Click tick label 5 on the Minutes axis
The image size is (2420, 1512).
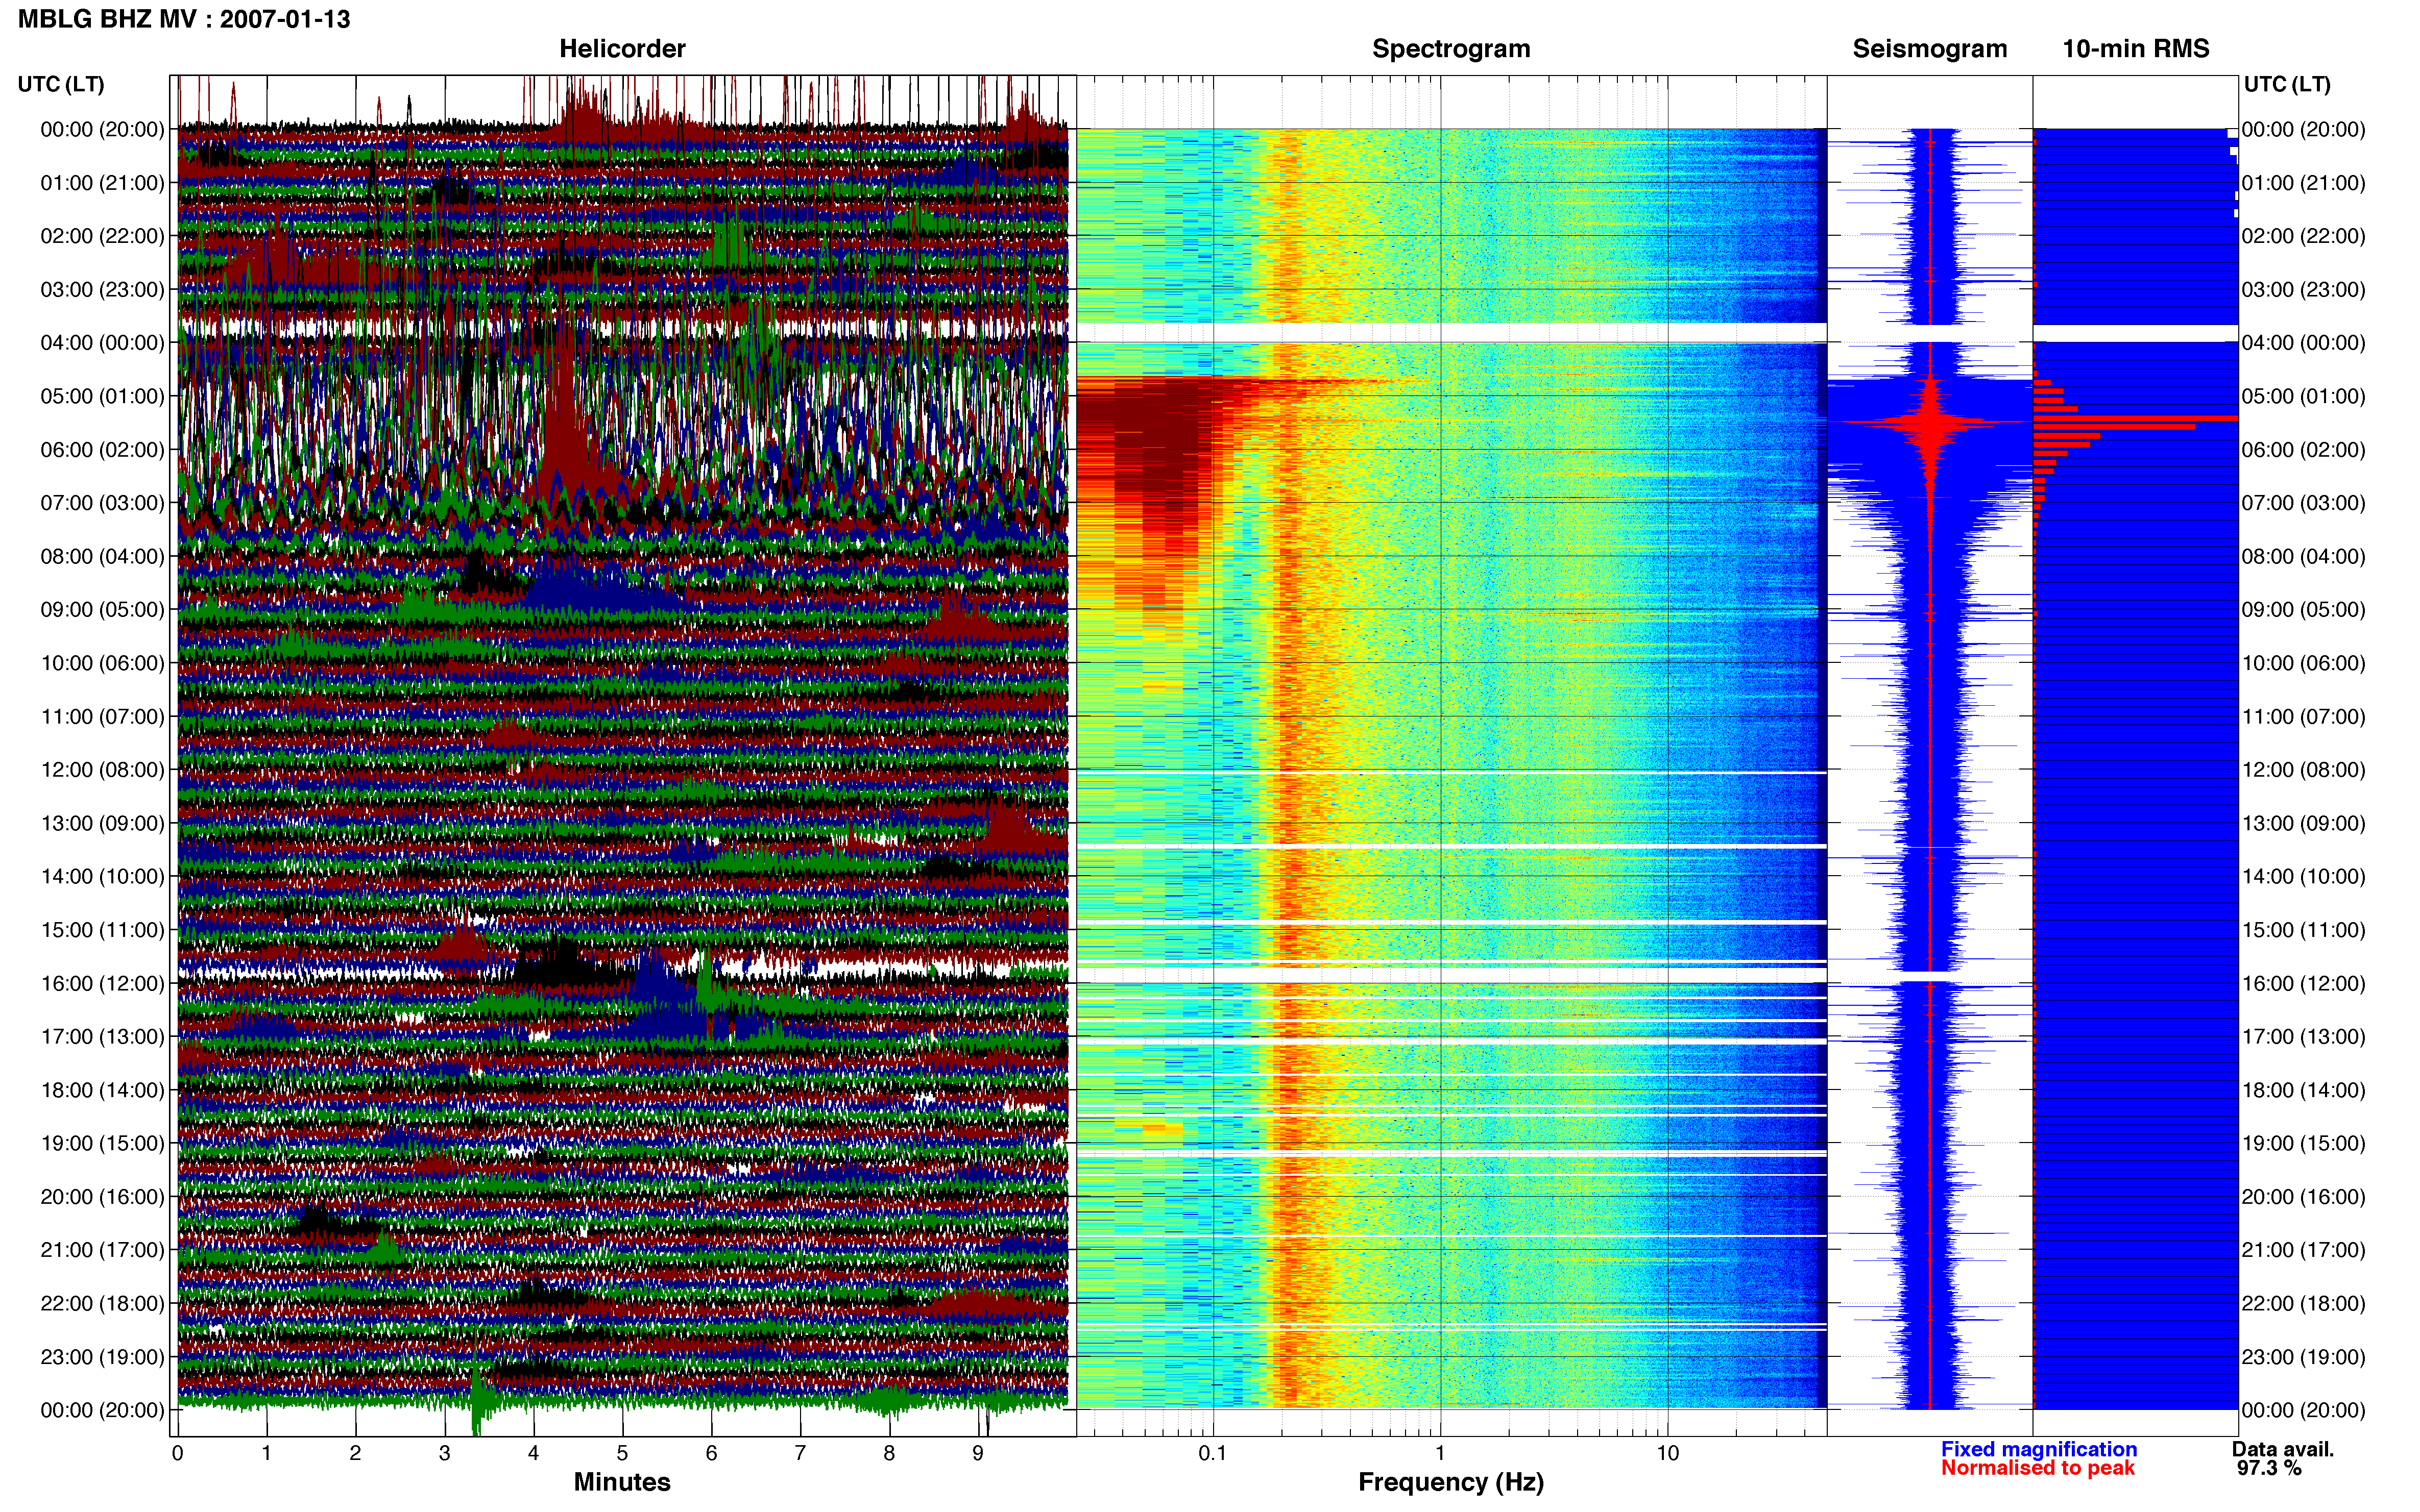(x=622, y=1454)
